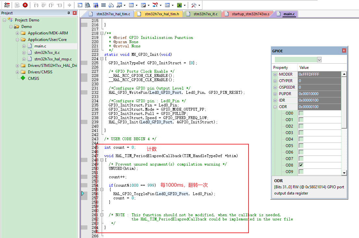Select stm32h7xx_hal_msp.c in the project tree
359x238 pixels.
tap(53, 59)
